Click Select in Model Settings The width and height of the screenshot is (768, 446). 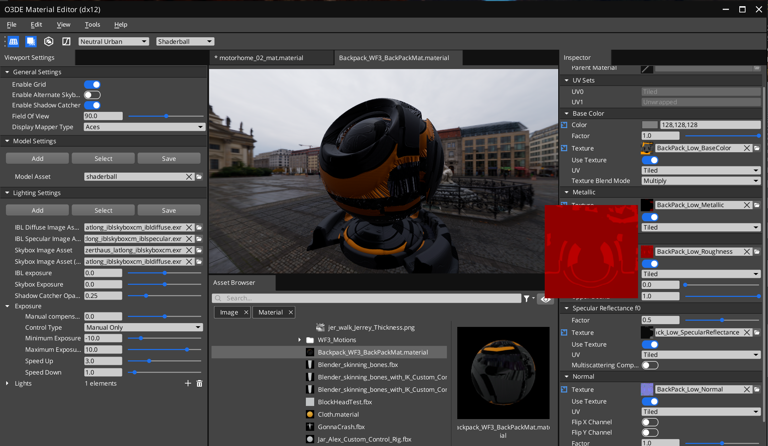tap(103, 158)
